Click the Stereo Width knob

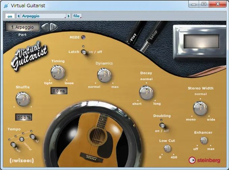(200, 108)
